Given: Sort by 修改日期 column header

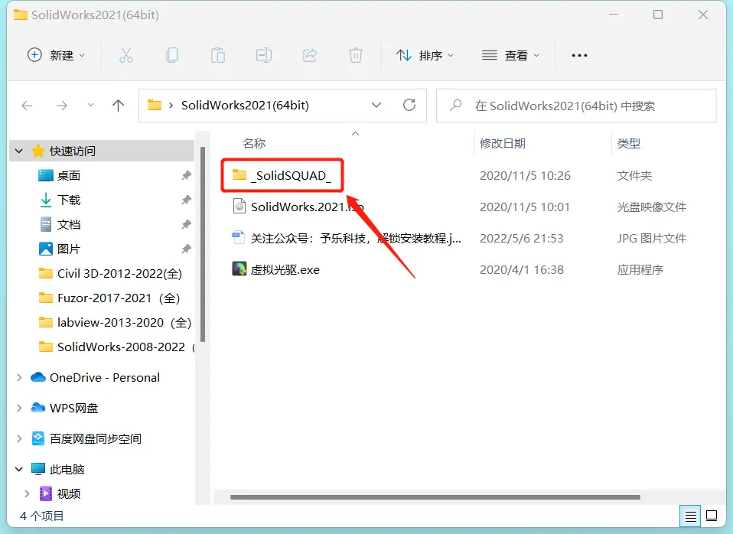Looking at the screenshot, I should click(503, 144).
